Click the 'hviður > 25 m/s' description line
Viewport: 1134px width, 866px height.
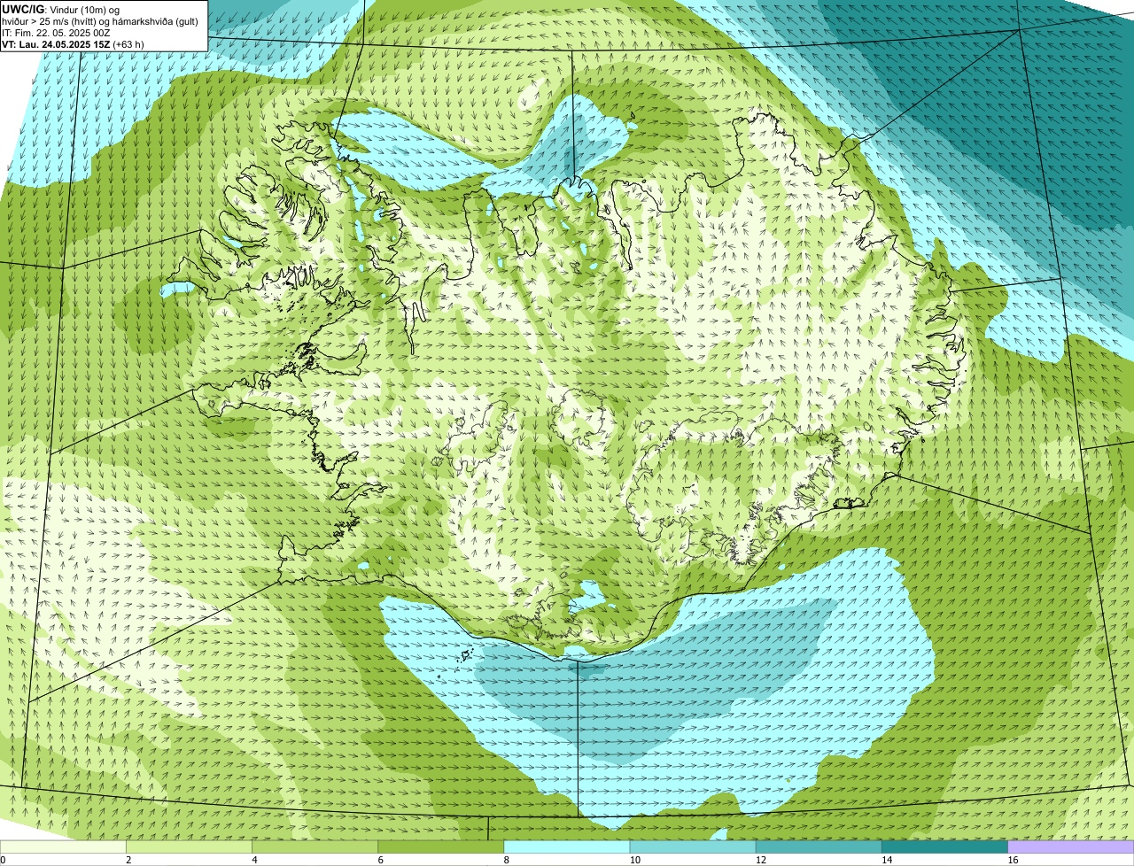[100, 21]
